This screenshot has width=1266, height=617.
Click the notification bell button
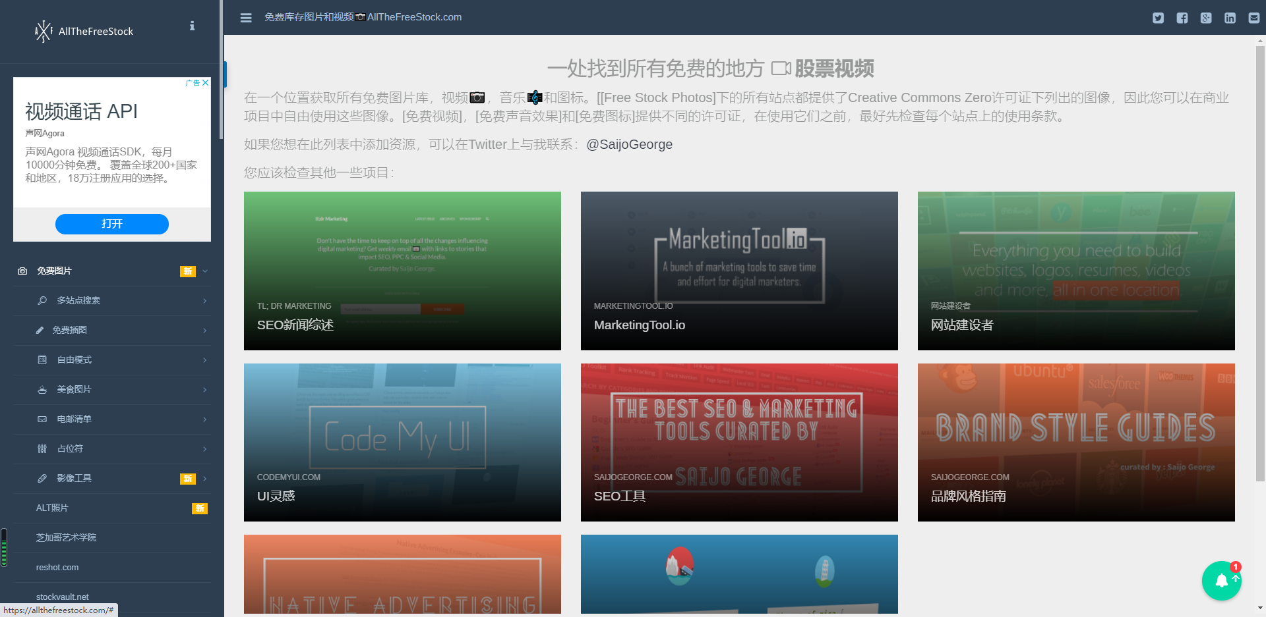tap(1222, 580)
